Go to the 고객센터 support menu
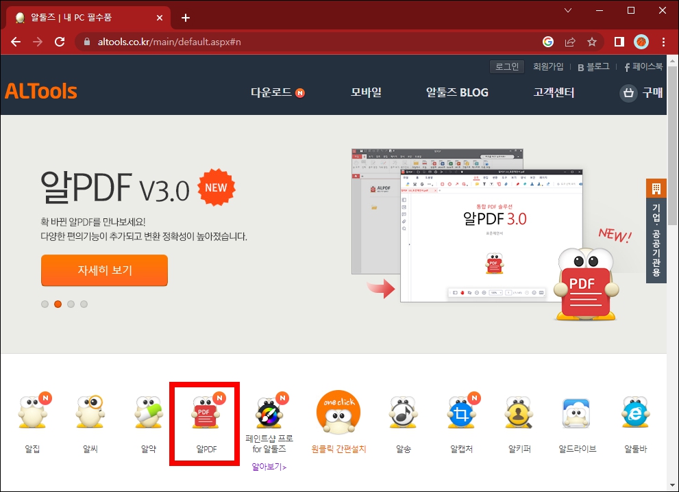679x492 pixels. tap(553, 92)
